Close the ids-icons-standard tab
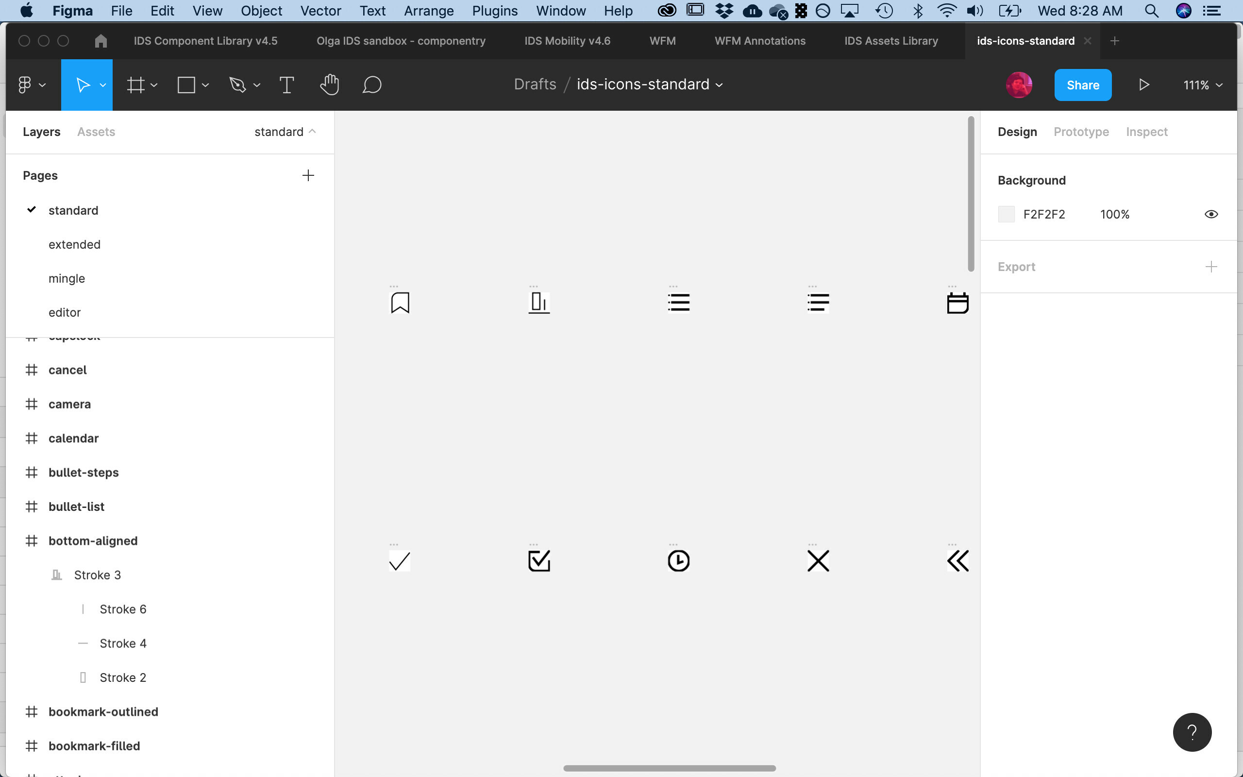1243x777 pixels. click(1087, 41)
